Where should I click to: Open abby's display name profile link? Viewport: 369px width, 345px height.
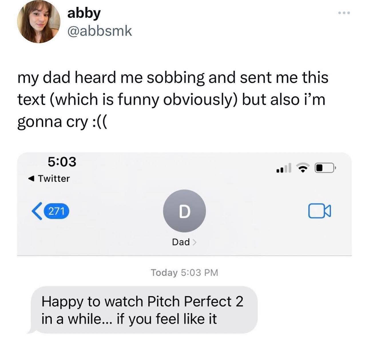click(84, 13)
